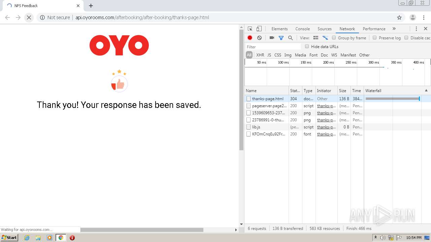
Task: Open the Windows Start menu
Action: (x=9, y=238)
